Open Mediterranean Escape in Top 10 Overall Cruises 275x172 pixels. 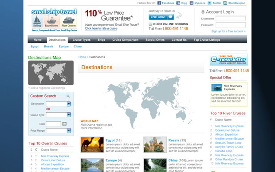coord(55,168)
